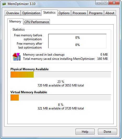Click the Virtual Memory Available progress bar
Image resolution: width=122 pixels, height=139 pixels.
(61, 97)
